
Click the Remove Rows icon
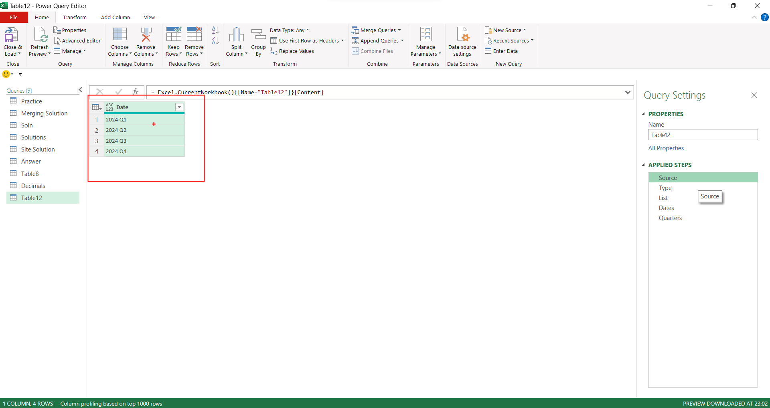click(194, 34)
